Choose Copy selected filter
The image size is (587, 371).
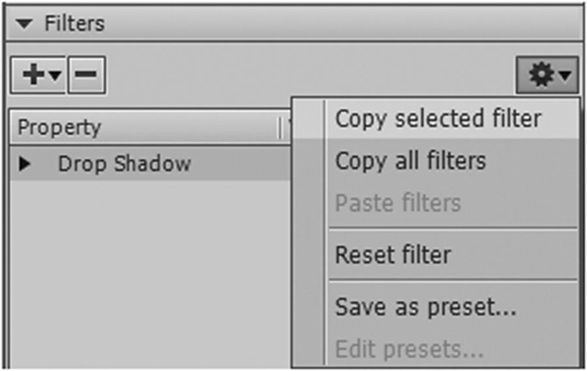[x=438, y=119]
